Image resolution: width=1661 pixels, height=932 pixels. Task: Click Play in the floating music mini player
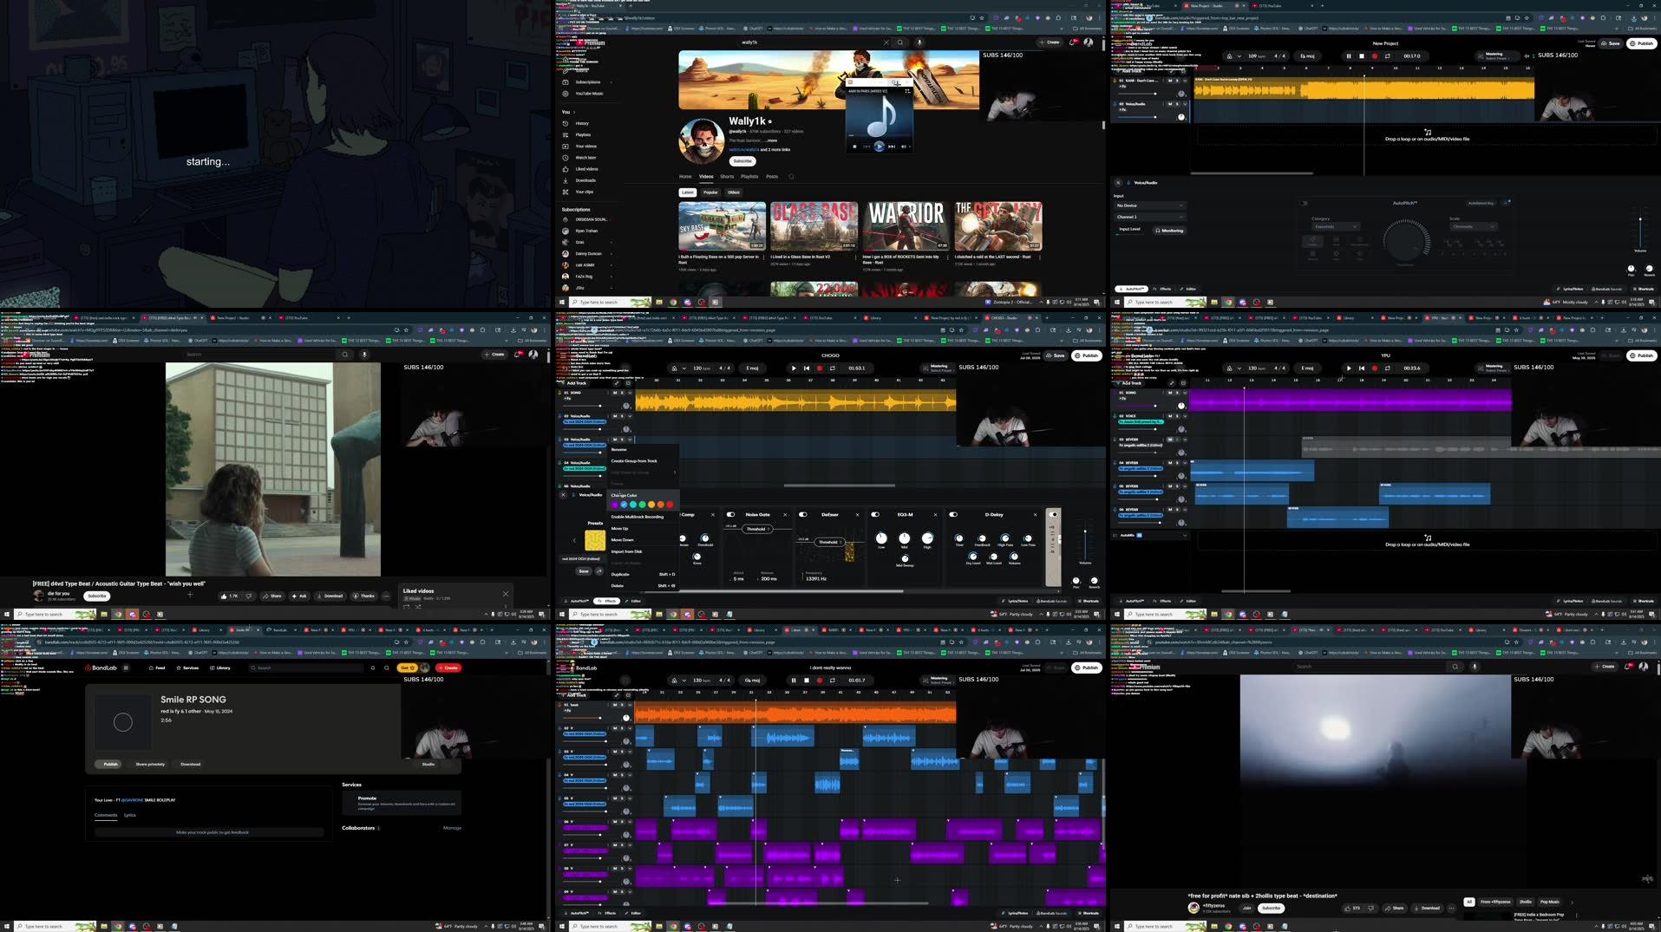(x=879, y=147)
